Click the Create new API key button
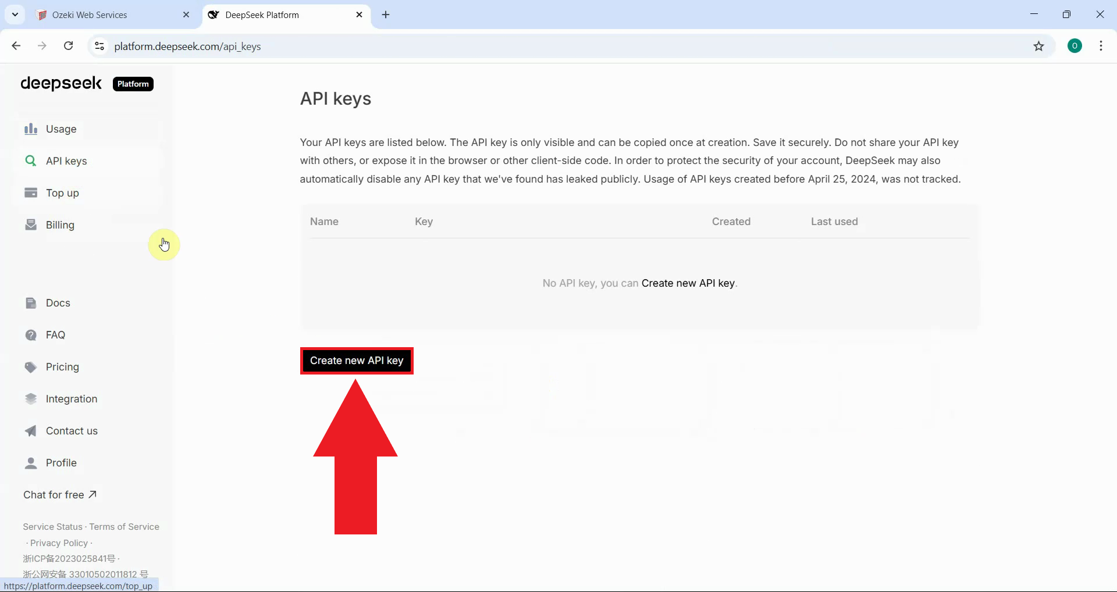Screen dimensions: 1117x592 (x=357, y=361)
